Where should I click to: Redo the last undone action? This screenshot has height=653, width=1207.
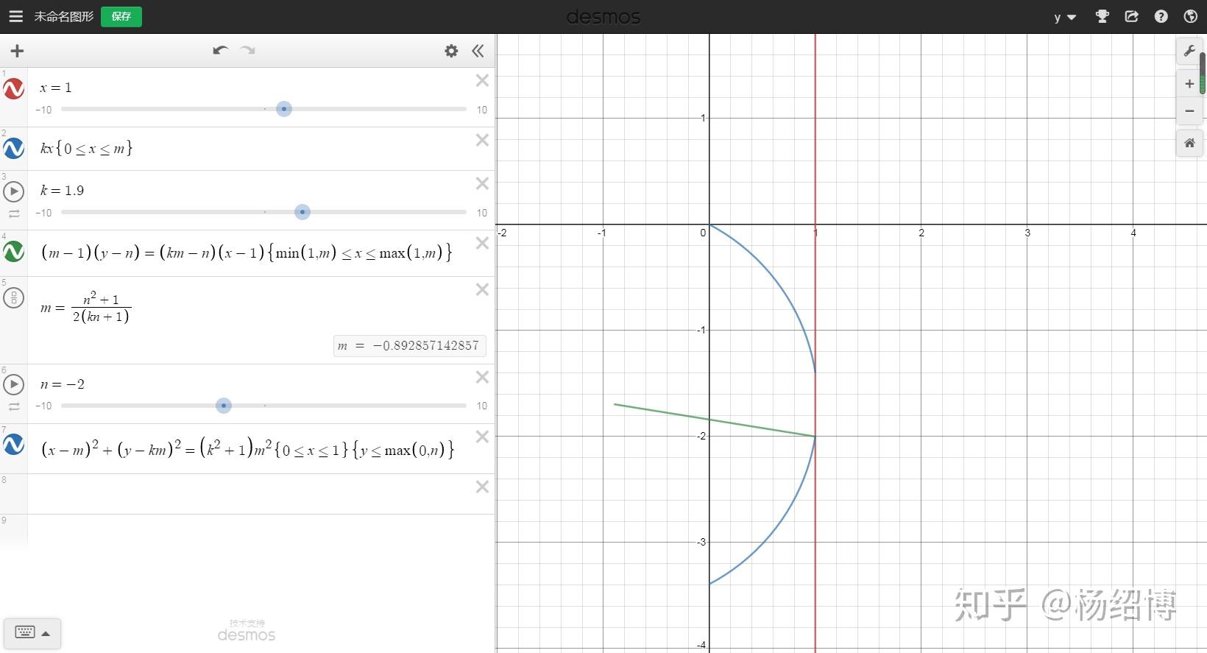248,50
